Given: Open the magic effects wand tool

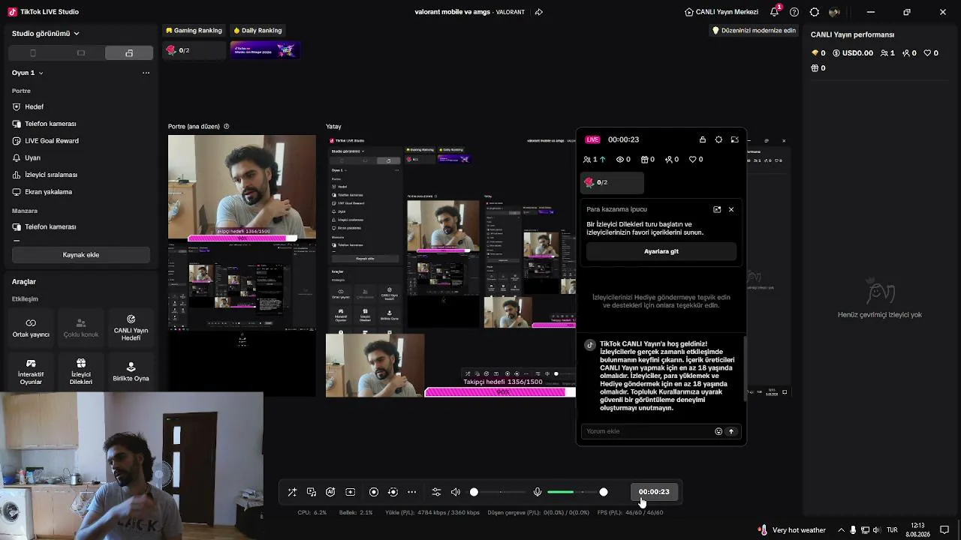Looking at the screenshot, I should (292, 492).
